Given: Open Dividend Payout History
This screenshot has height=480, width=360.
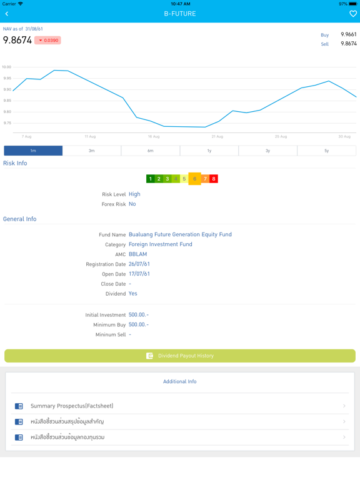Looking at the screenshot, I should coord(180,356).
